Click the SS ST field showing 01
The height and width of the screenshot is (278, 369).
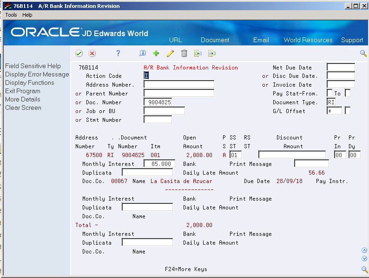[236, 155]
